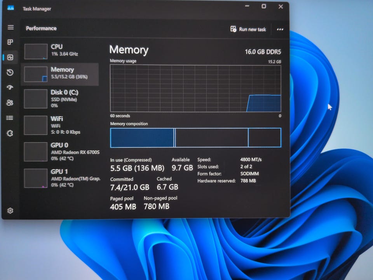
Task: Maximize the Task Manager window
Action: point(264,6)
